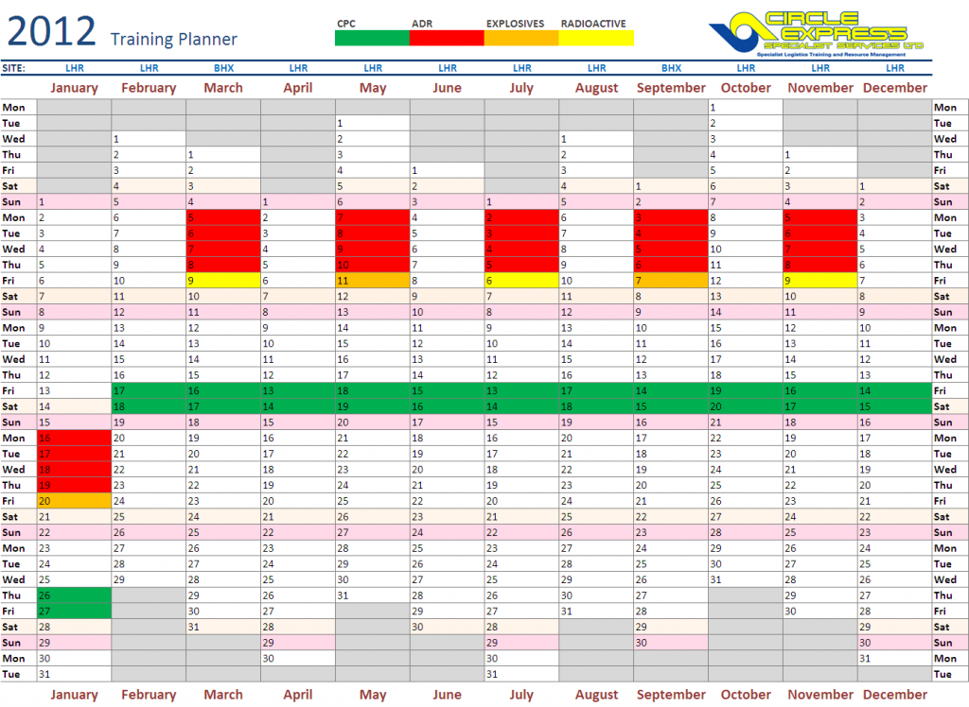Click December 31 cell
This screenshot has height=707, width=969.
[895, 658]
